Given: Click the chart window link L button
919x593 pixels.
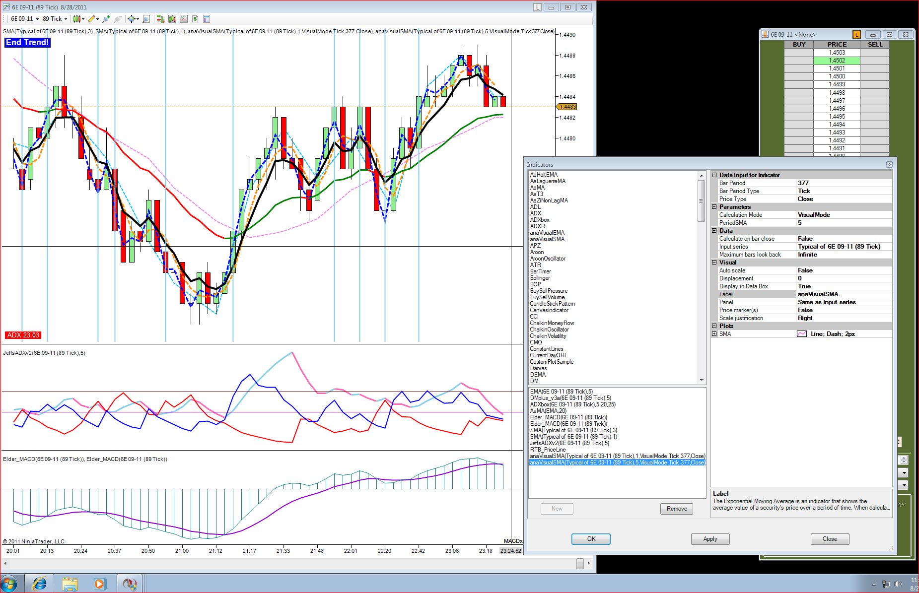Looking at the screenshot, I should pos(538,7).
